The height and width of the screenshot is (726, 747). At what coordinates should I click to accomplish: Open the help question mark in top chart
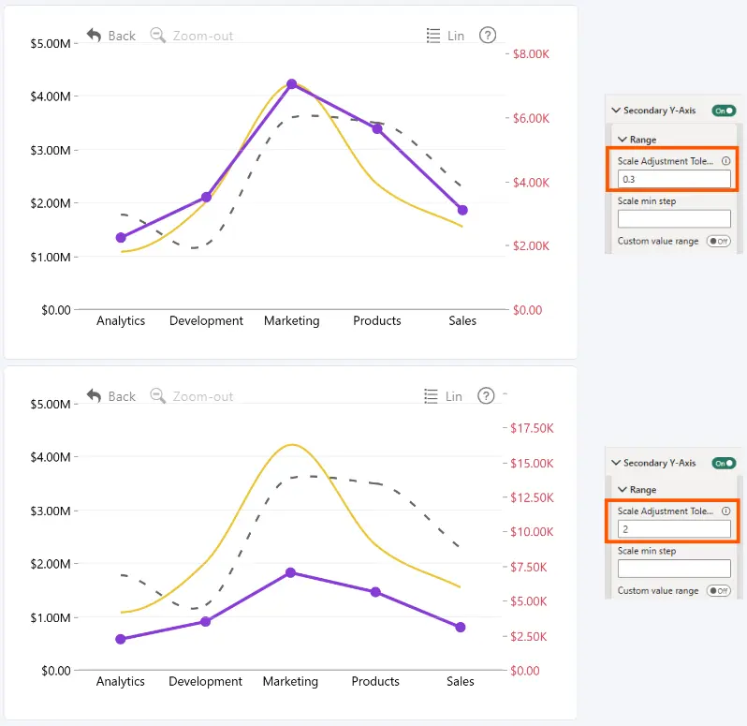[488, 36]
